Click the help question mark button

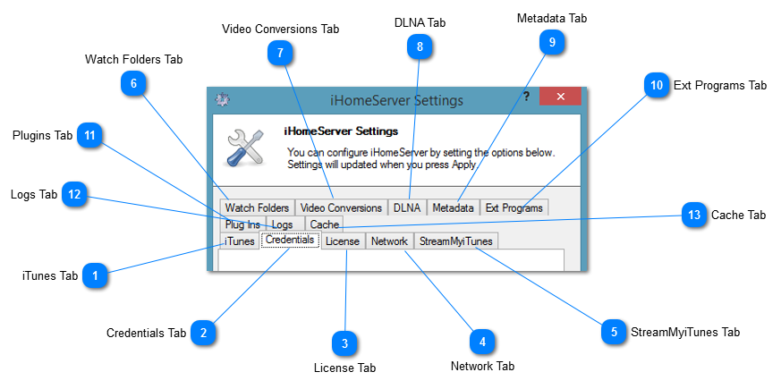pos(526,97)
